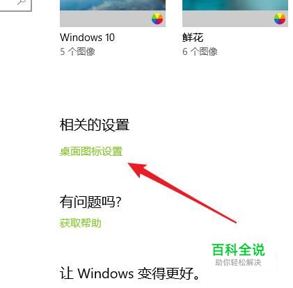Click the "Windows 10" theme name
The image size is (293, 288).
87,38
